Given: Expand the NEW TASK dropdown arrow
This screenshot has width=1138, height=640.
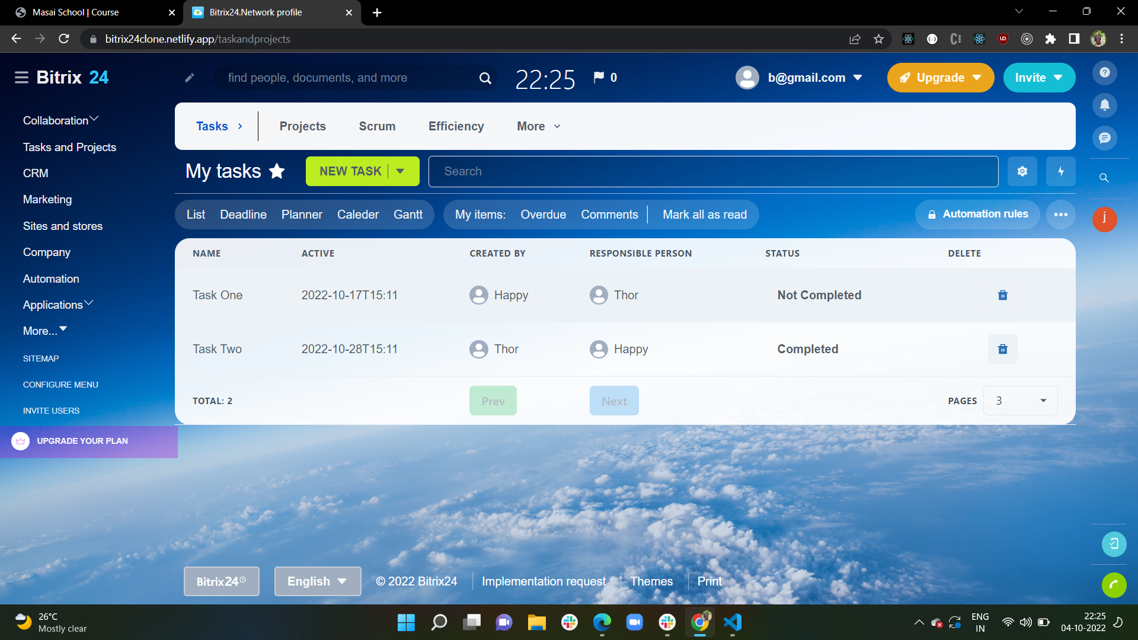Looking at the screenshot, I should pyautogui.click(x=401, y=171).
